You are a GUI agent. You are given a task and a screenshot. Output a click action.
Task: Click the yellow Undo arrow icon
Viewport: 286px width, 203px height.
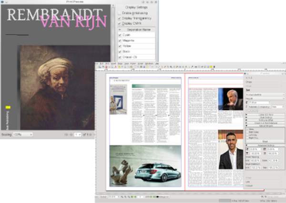pyautogui.click(x=119, y=67)
